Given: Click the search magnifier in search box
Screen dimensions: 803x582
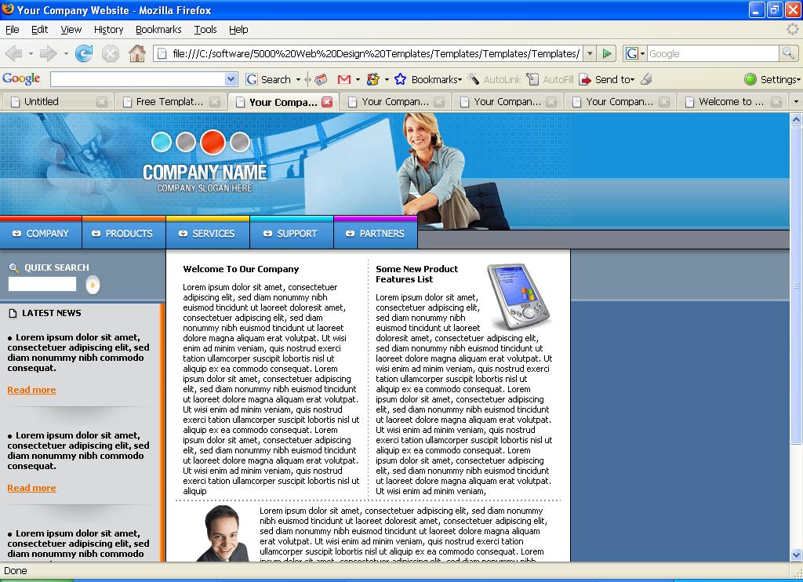Looking at the screenshot, I should coord(788,53).
